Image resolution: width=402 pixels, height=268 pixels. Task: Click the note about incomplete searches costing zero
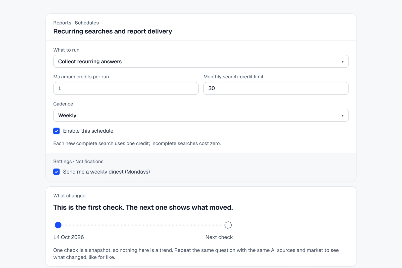(x=137, y=143)
